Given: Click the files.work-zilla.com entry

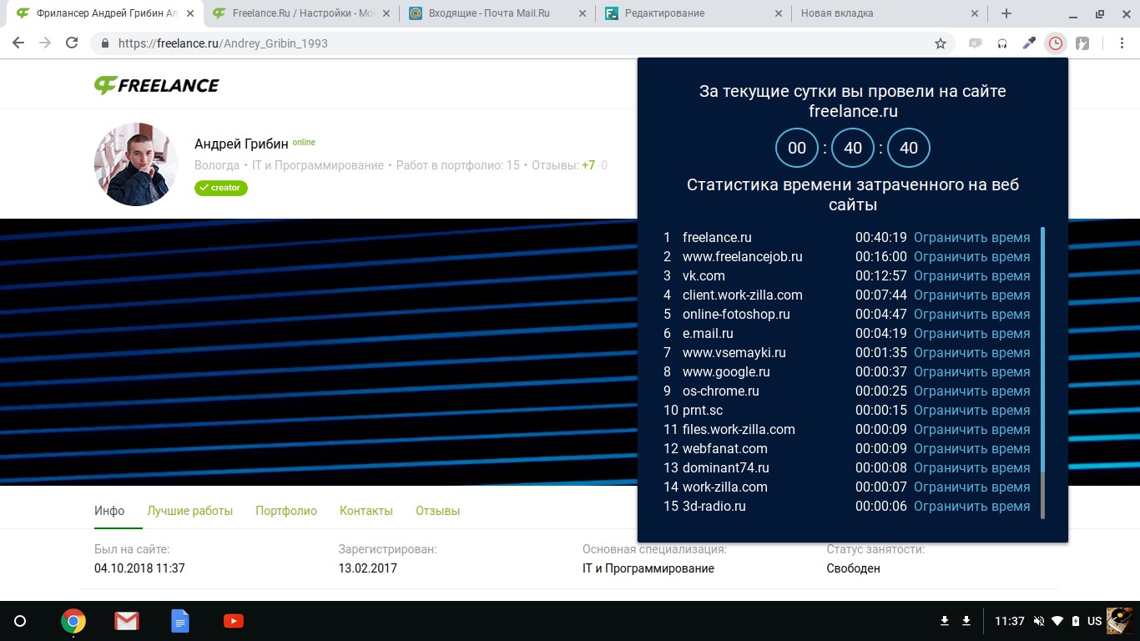Looking at the screenshot, I should point(739,429).
